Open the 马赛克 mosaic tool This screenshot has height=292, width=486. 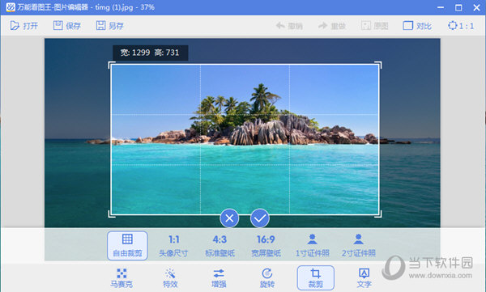(122, 278)
